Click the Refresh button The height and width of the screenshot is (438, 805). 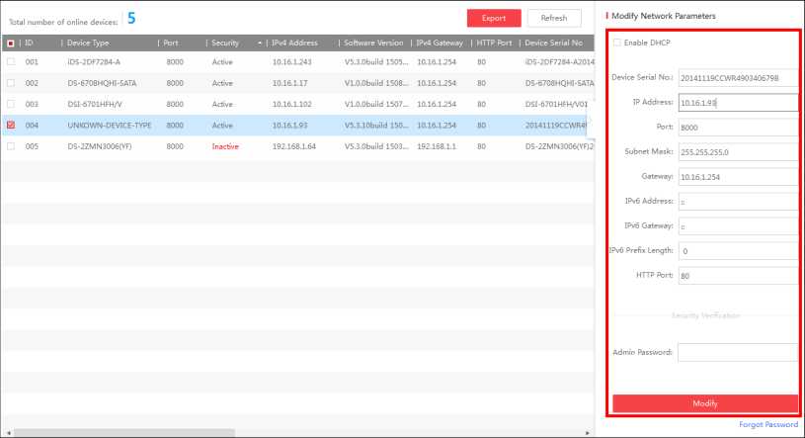(554, 18)
